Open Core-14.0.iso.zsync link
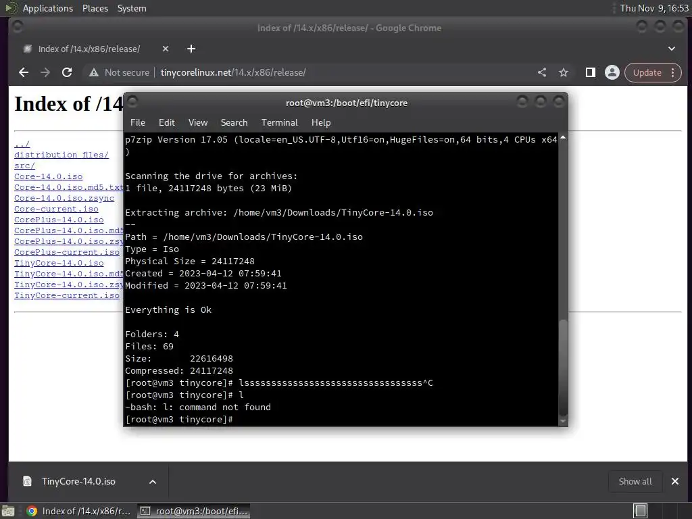The height and width of the screenshot is (519, 692). [64, 198]
